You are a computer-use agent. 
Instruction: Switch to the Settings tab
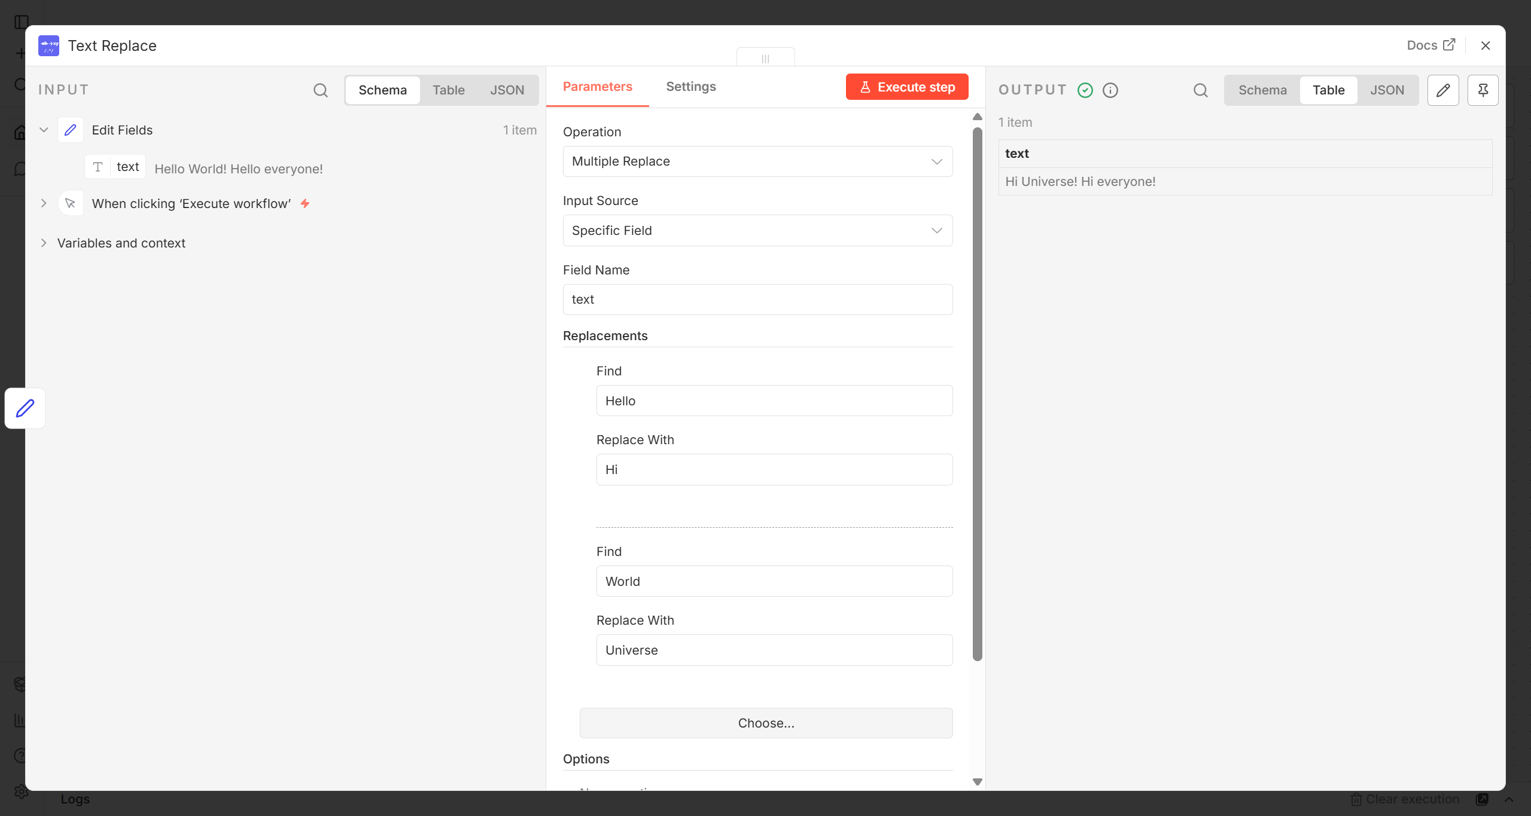(690, 87)
